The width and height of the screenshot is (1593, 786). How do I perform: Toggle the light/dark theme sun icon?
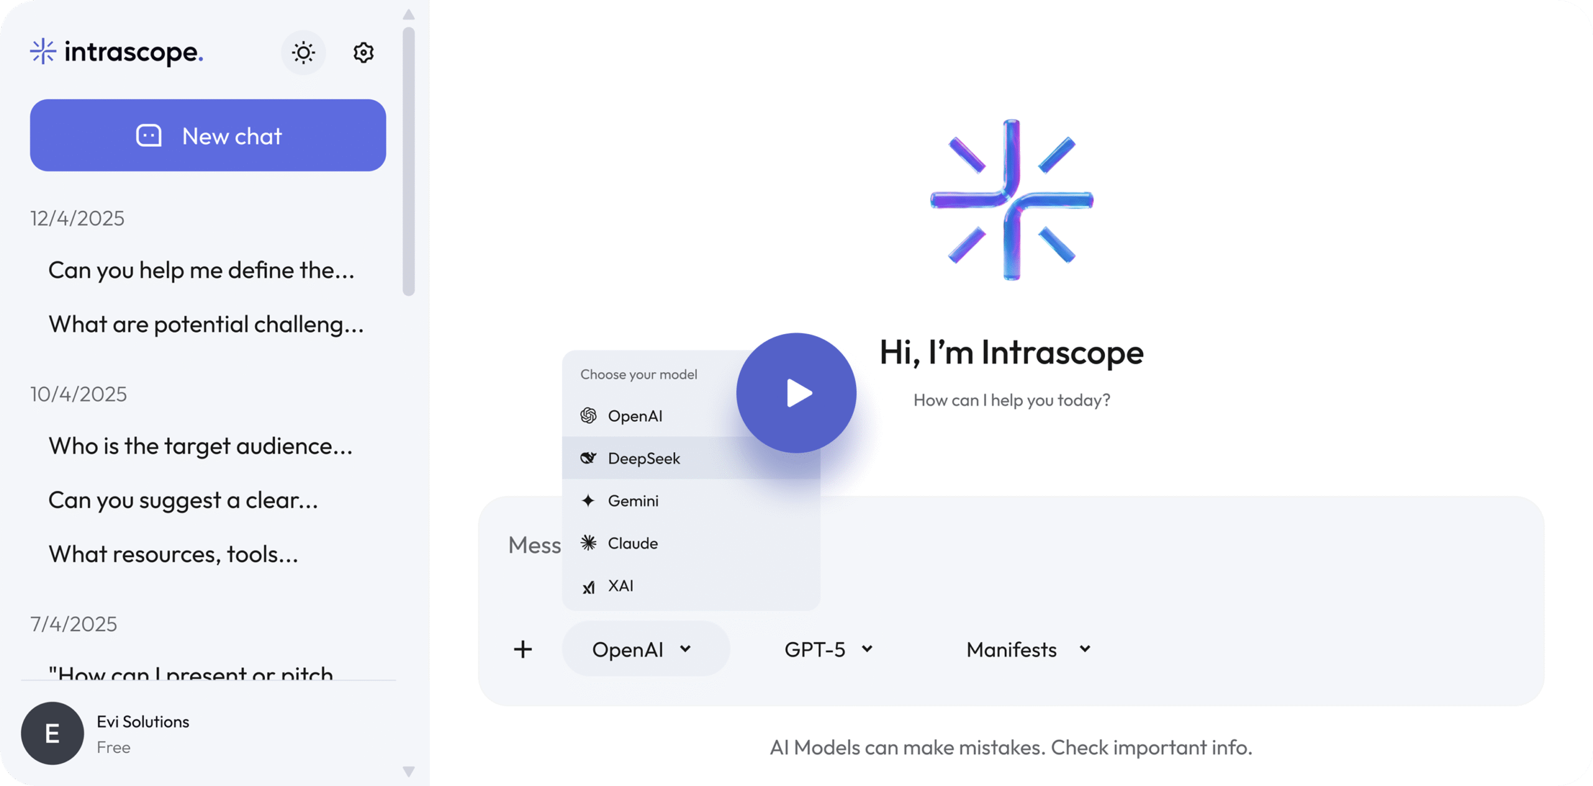[x=303, y=52]
